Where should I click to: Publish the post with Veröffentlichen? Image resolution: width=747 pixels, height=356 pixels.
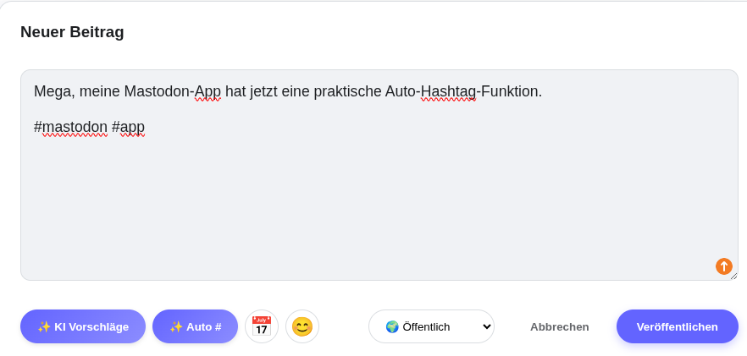click(x=677, y=326)
